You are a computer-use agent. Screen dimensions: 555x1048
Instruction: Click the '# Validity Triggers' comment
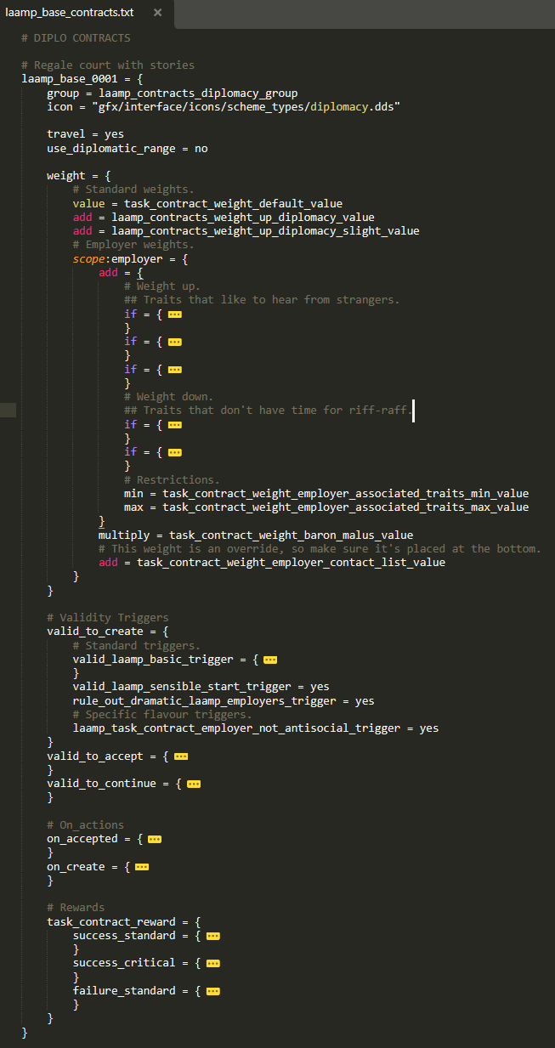coord(108,618)
